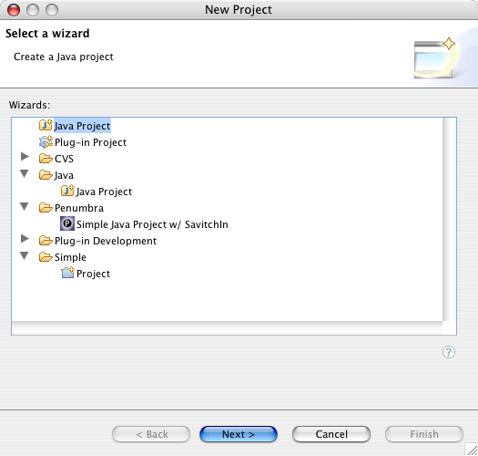Click the top-level Java Project wizard icon
Screen dimensions: 478x456
point(46,126)
